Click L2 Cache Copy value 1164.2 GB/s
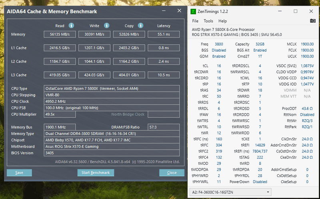The image size is (320, 199). [129, 61]
